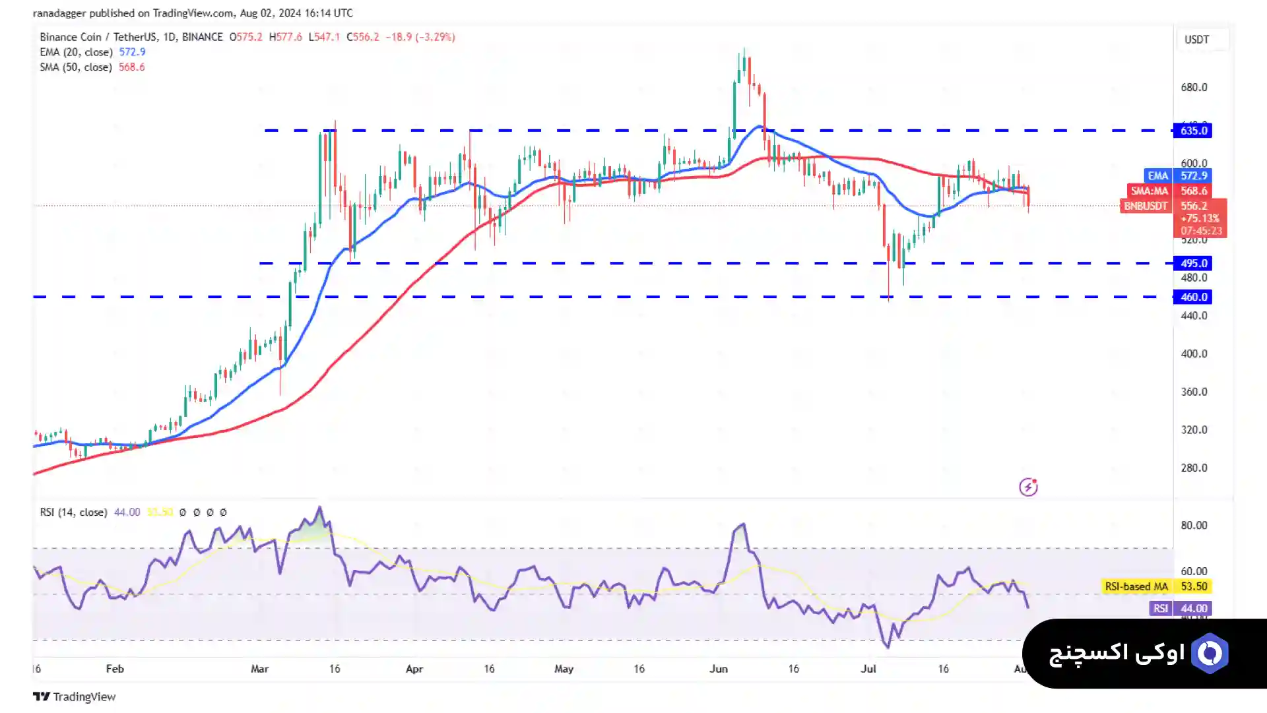
Task: Click the Apr date label on axis
Action: click(x=414, y=669)
